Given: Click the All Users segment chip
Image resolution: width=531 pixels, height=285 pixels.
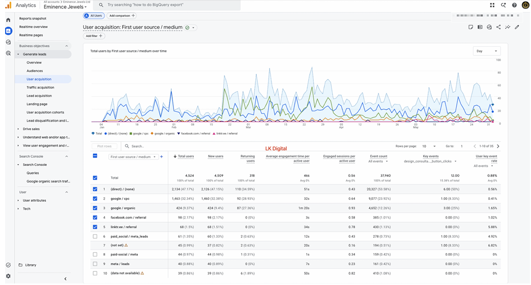Looking at the screenshot, I should pyautogui.click(x=94, y=16).
